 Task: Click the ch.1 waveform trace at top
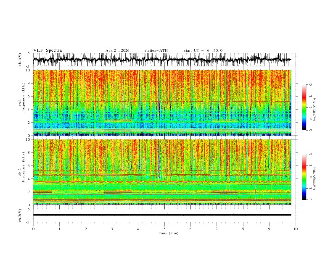click(x=162, y=60)
